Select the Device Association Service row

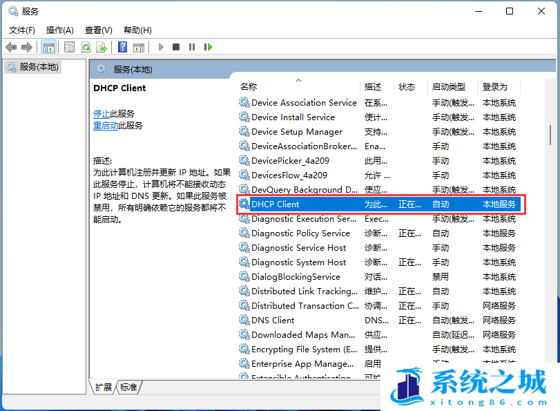tap(378, 102)
